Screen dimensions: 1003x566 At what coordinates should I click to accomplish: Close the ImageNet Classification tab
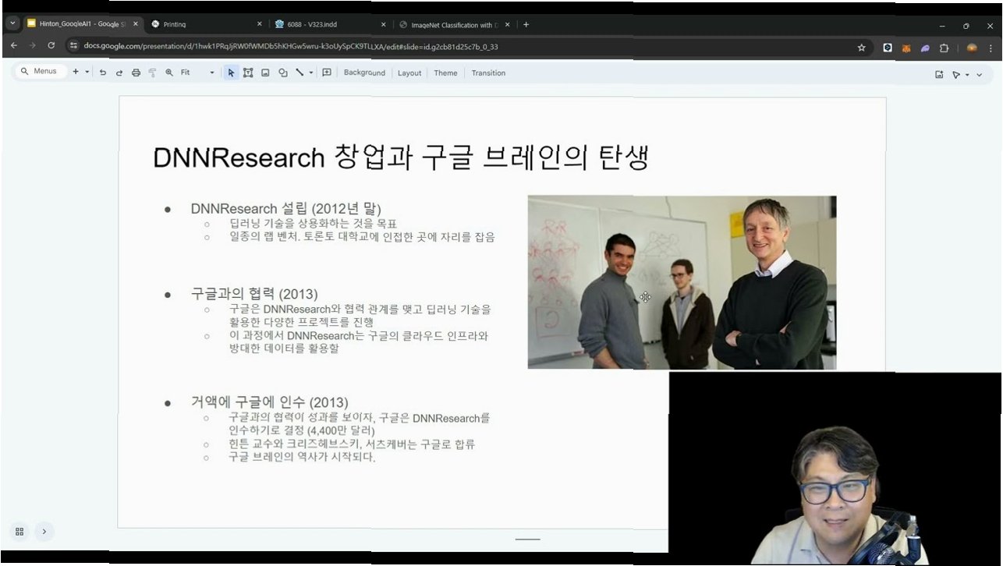coord(508,24)
